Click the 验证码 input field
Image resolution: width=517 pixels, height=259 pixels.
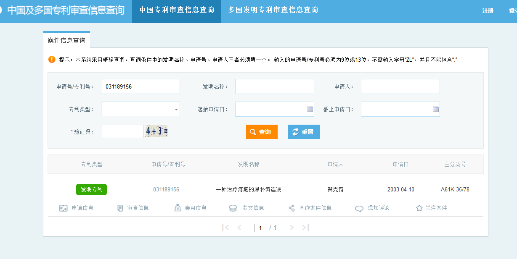122,131
